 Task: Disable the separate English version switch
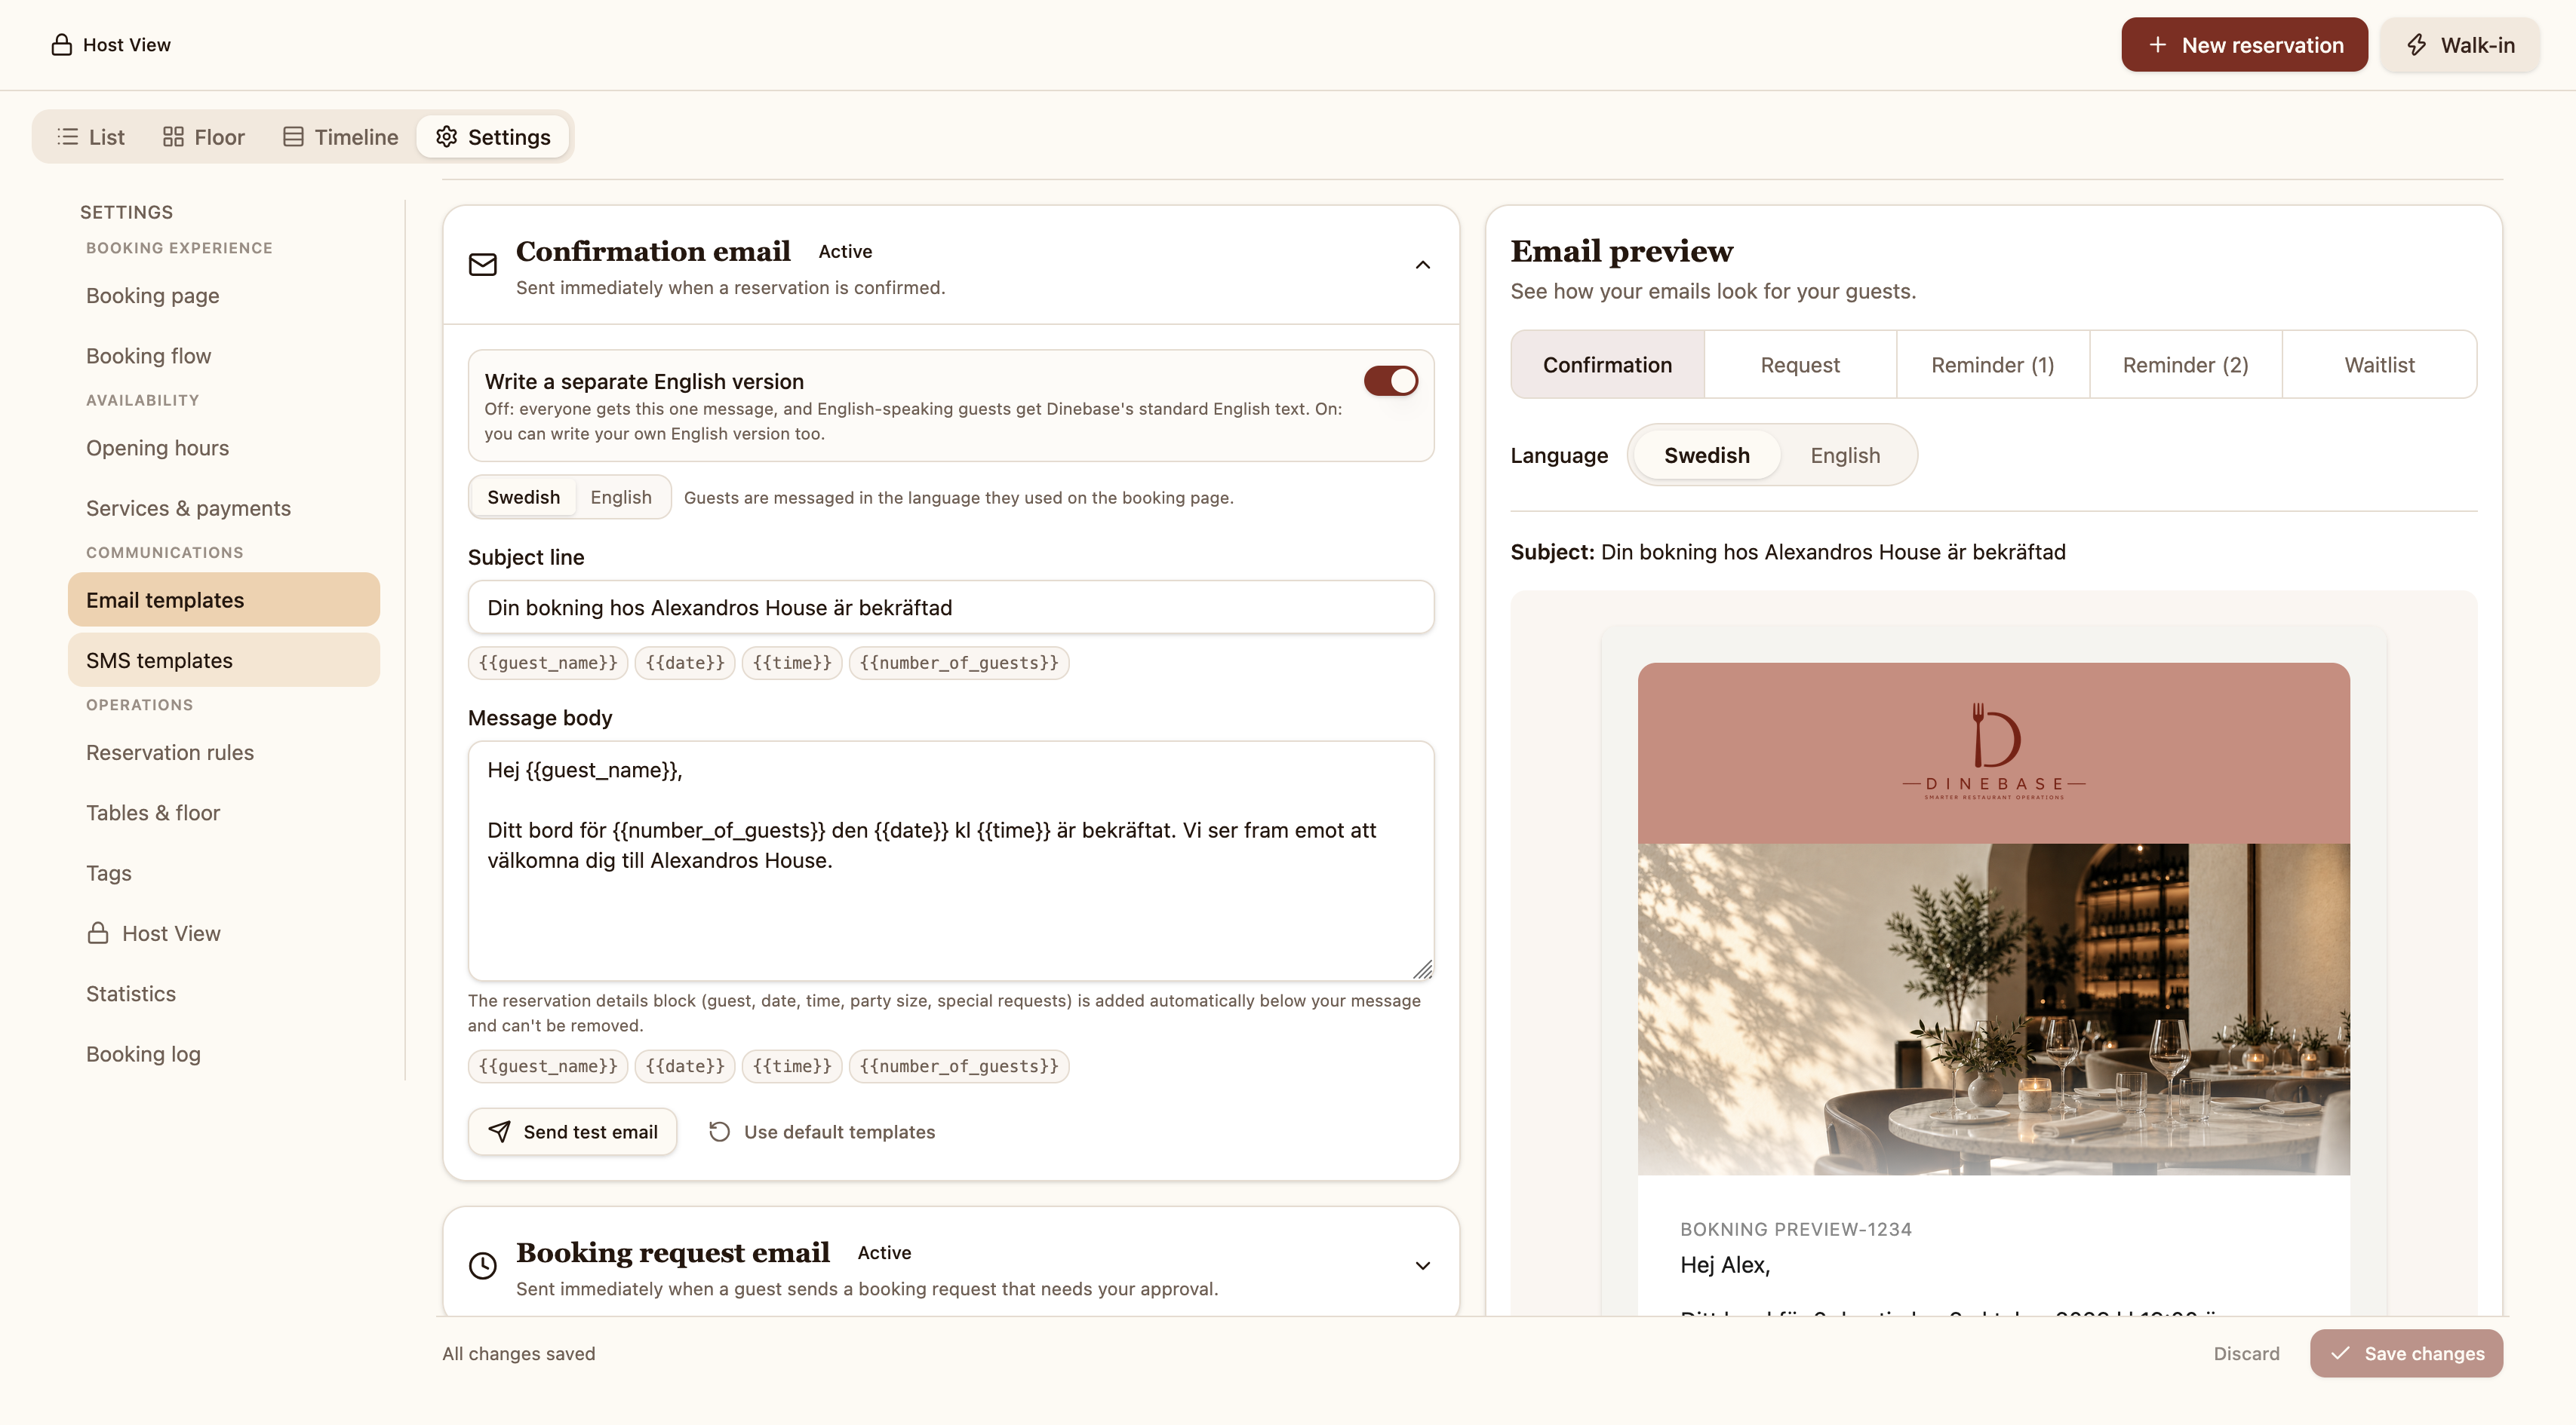pos(1391,381)
